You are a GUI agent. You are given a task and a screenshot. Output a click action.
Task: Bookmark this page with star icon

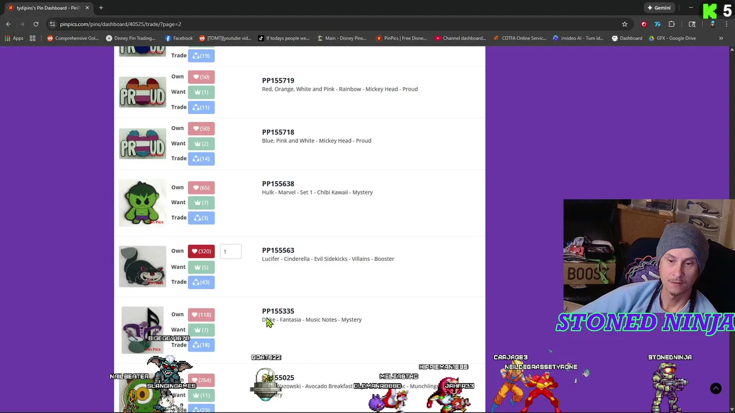pos(625,24)
